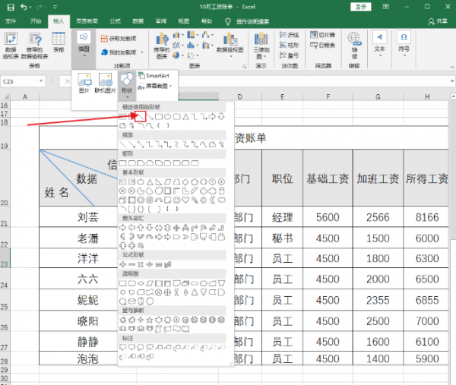This screenshot has width=456, height=385.
Task: Switch to the Data tab
Action: point(138,21)
